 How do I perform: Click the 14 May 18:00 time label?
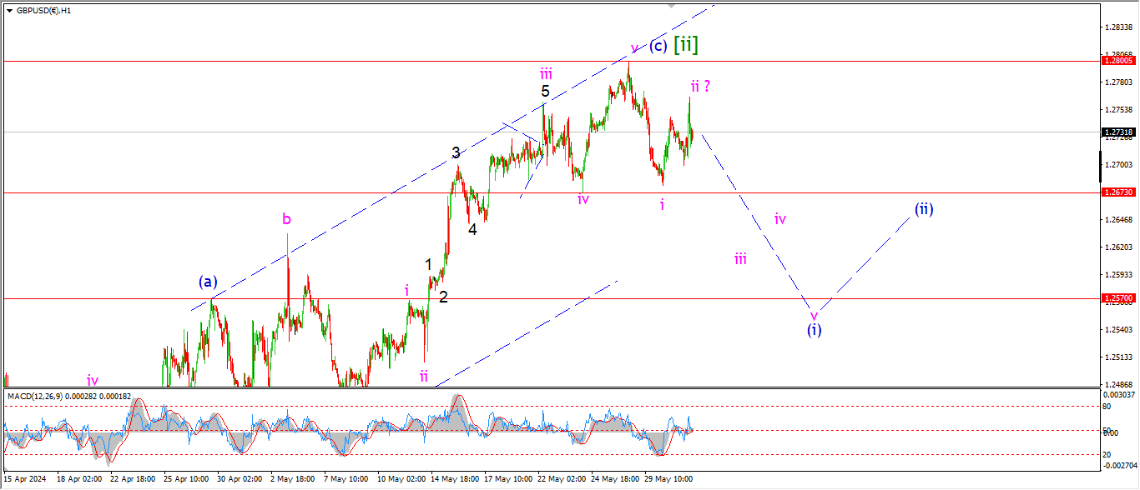point(455,480)
